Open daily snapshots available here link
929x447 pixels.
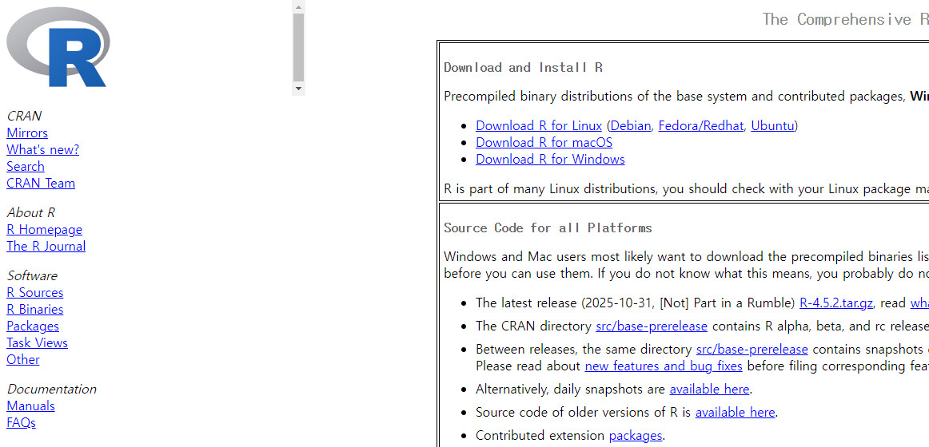pos(710,389)
